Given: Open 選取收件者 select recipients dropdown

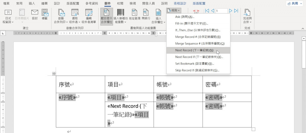Looking at the screenshot, I should pyautogui.click(x=75, y=16).
